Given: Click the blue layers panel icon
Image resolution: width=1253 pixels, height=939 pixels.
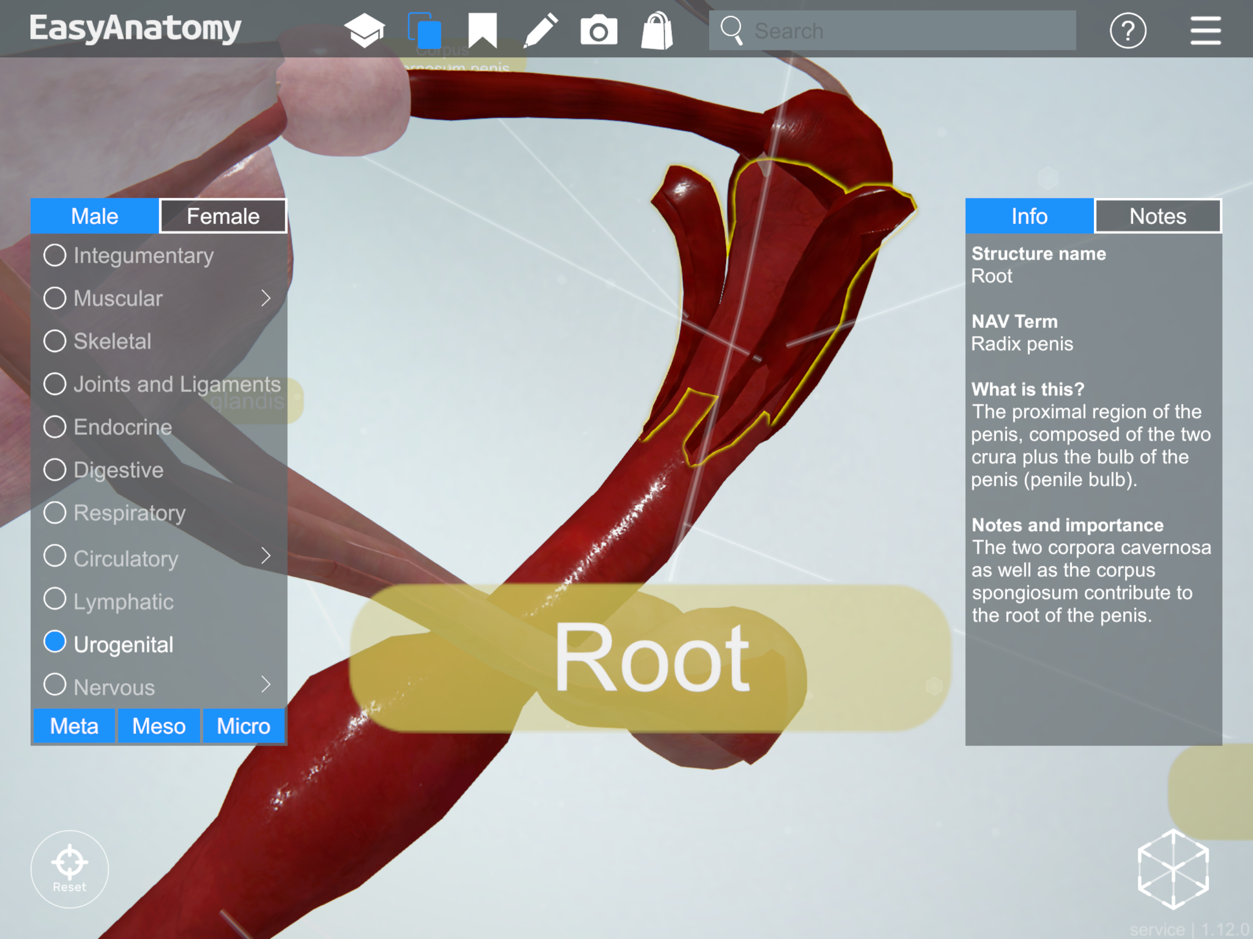Looking at the screenshot, I should coord(424,30).
